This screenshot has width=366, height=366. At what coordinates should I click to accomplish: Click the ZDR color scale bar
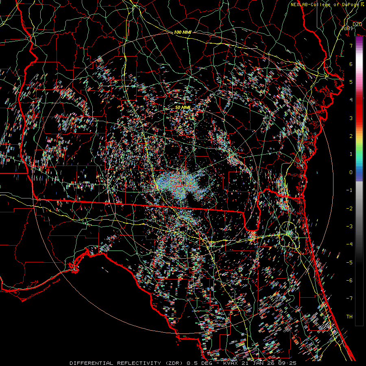pos(359,181)
